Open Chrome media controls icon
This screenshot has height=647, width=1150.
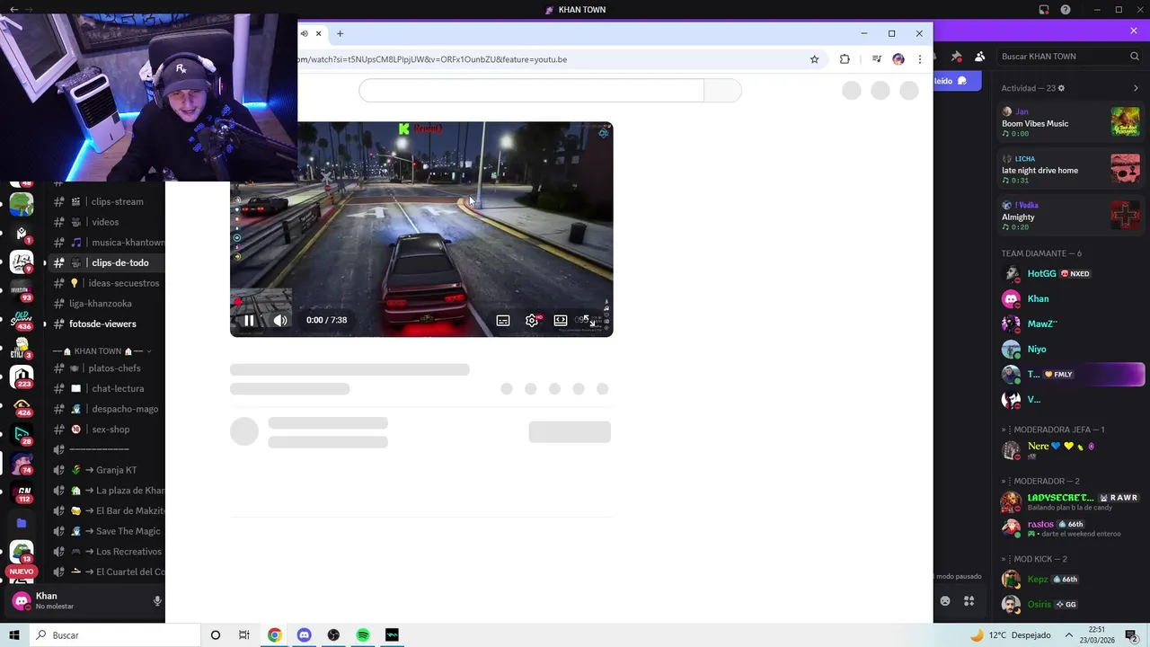[877, 59]
